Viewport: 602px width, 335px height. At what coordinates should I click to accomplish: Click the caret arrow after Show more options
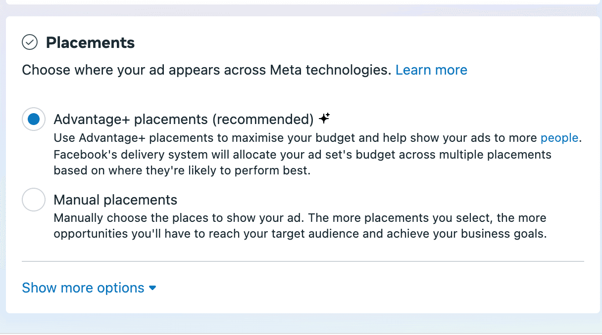[152, 288]
